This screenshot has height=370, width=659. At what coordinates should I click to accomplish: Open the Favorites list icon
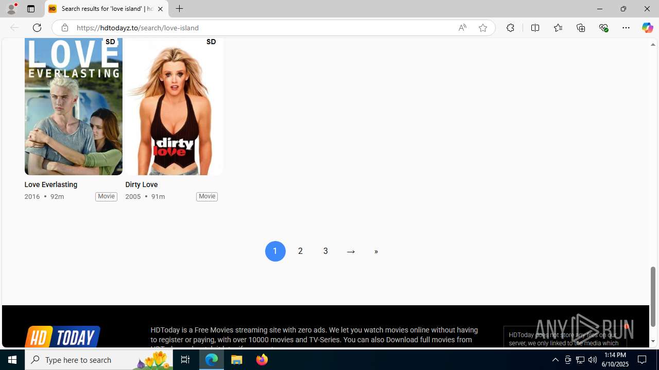pyautogui.click(x=558, y=28)
